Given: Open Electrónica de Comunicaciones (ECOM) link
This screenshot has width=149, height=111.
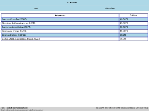Looking at the screenshot, I should (19, 23).
